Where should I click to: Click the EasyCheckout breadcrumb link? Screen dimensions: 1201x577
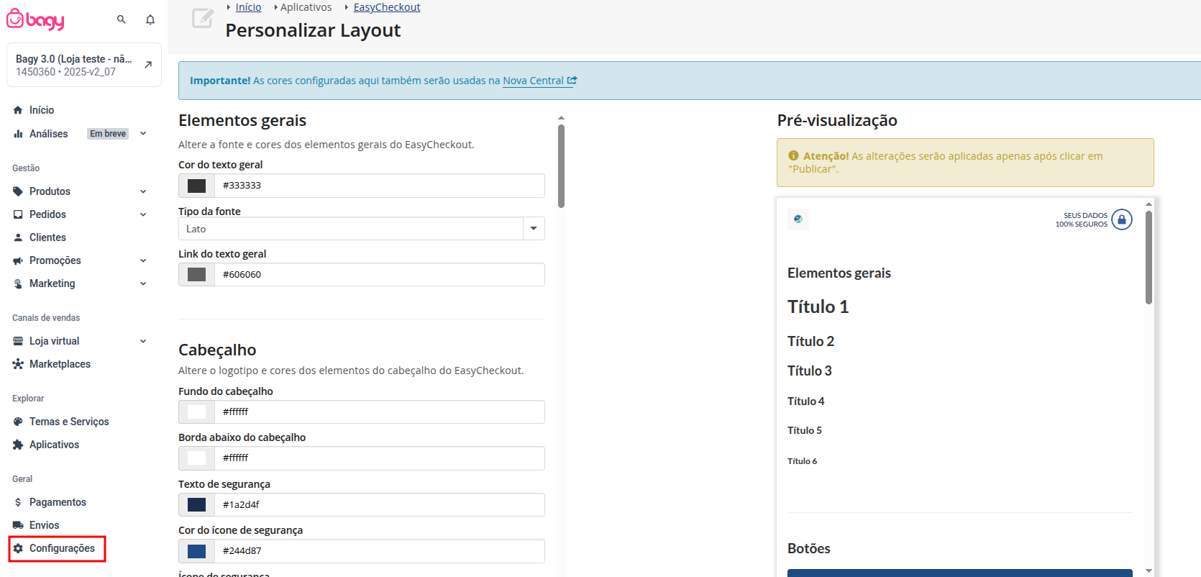(x=387, y=7)
